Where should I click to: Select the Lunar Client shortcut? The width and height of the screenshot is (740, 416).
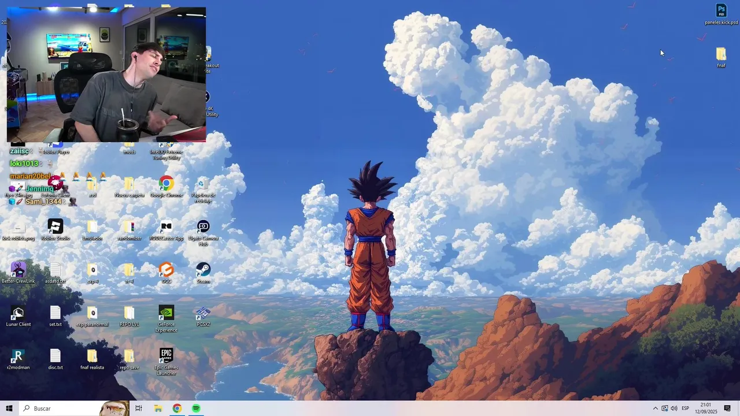(x=18, y=317)
